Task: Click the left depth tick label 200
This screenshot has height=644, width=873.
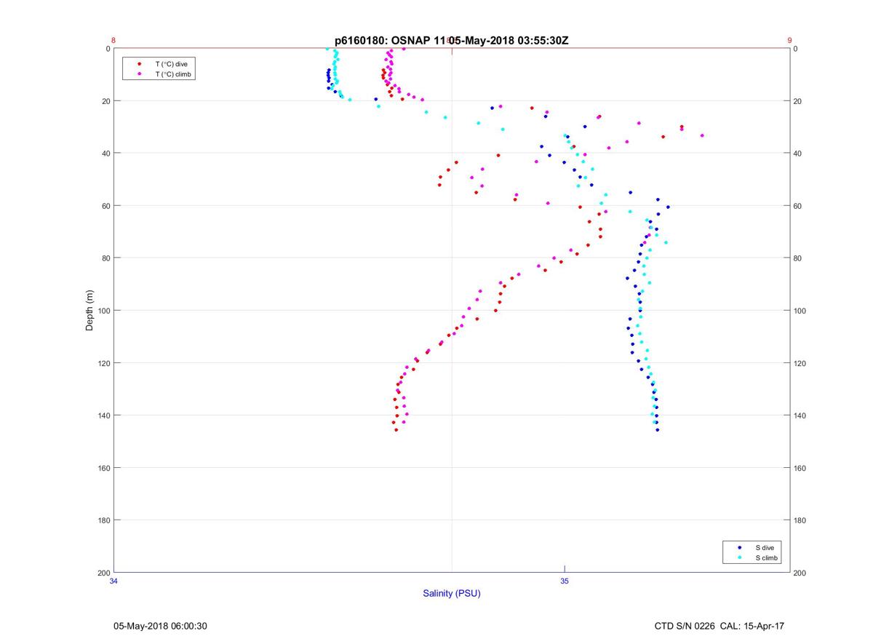Action: click(x=103, y=573)
